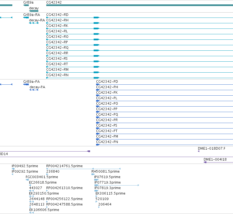
Task: Click feature 206464
Action: (x=105, y=204)
